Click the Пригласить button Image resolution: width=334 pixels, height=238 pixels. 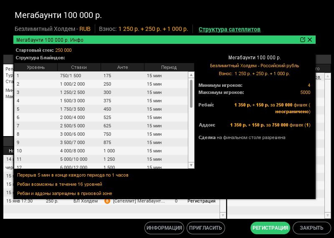[x=205, y=228]
